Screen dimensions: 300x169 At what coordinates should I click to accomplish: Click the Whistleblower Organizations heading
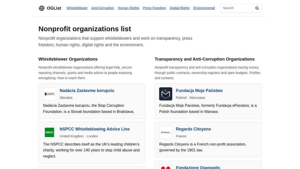pyautogui.click(x=68, y=59)
